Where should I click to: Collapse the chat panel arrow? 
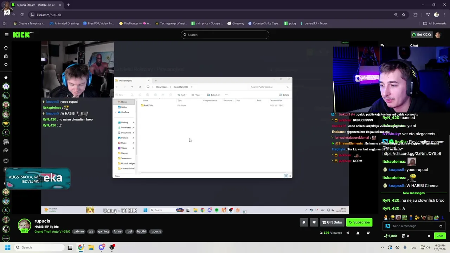point(382,46)
